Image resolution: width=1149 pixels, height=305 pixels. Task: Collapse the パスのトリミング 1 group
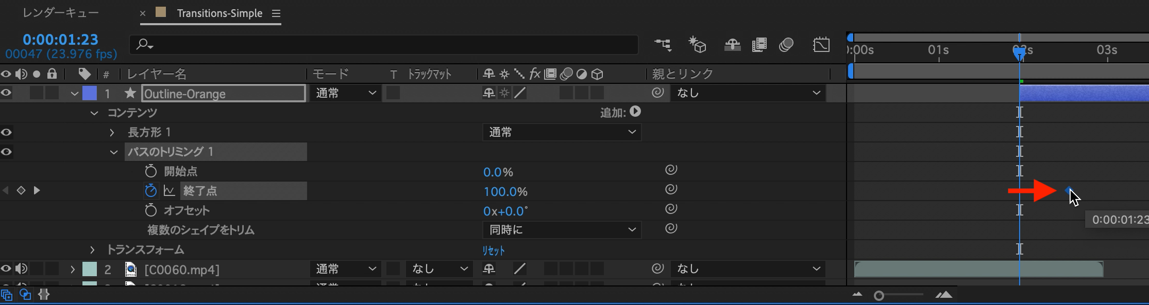[x=114, y=152]
